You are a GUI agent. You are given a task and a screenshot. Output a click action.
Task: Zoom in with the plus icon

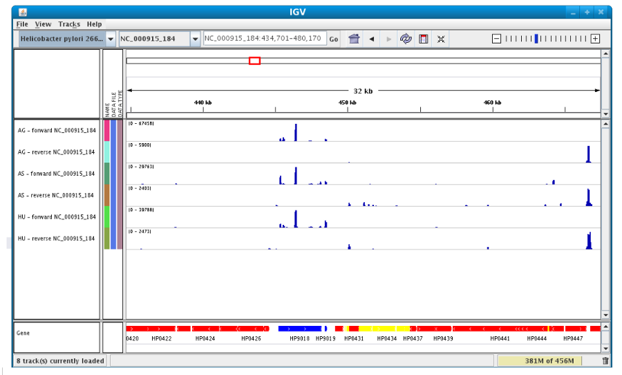coord(595,39)
